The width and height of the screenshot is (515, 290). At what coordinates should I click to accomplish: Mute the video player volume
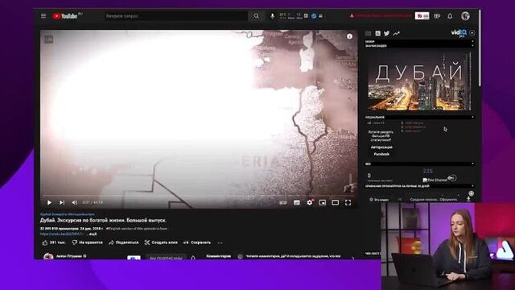point(74,202)
